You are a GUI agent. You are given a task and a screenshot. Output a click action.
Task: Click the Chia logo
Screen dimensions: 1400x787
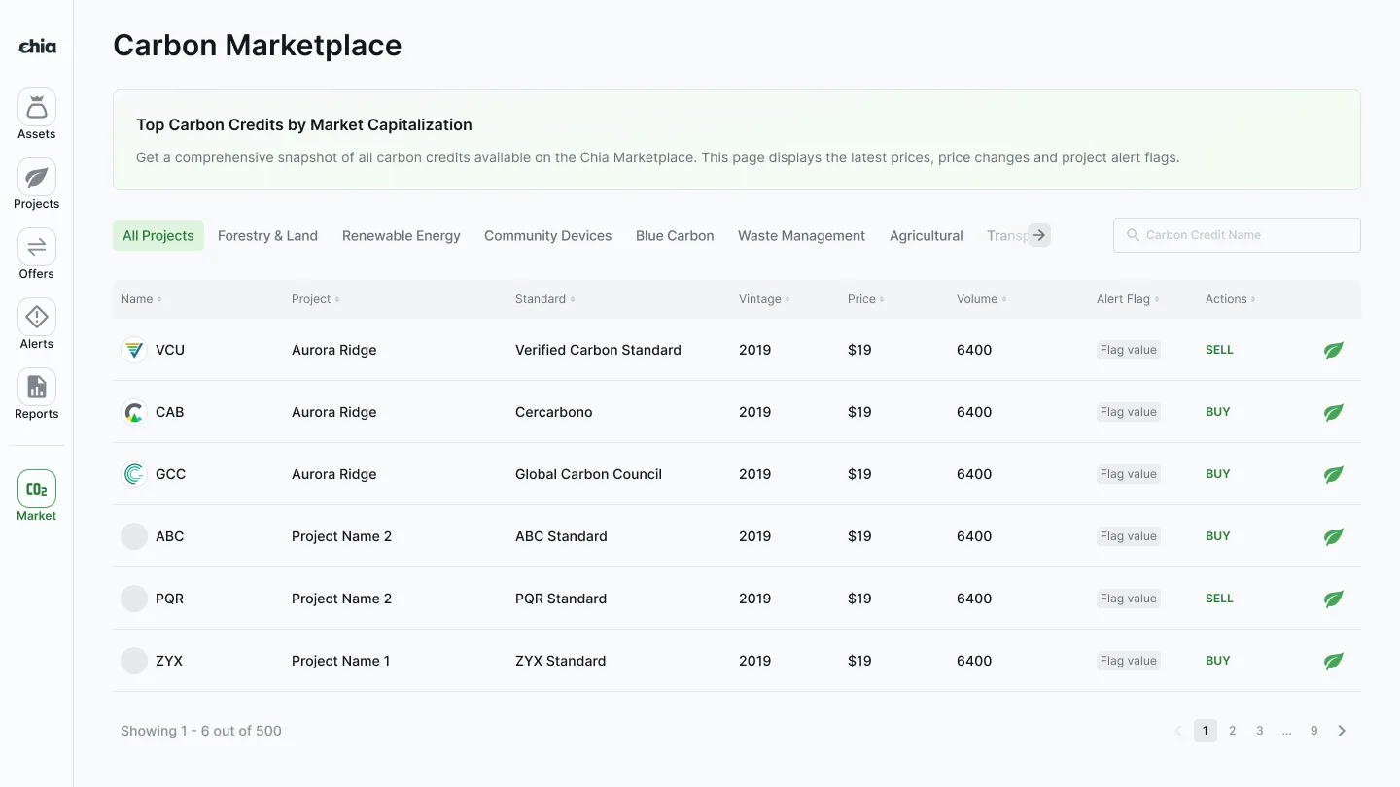37,46
